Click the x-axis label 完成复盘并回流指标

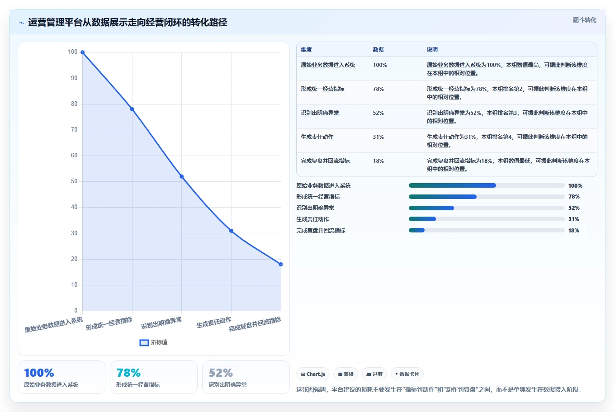[x=255, y=324]
